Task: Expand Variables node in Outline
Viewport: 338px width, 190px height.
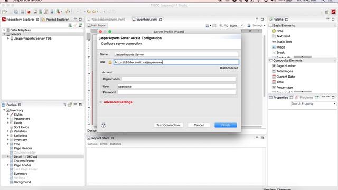Action: pos(8,131)
